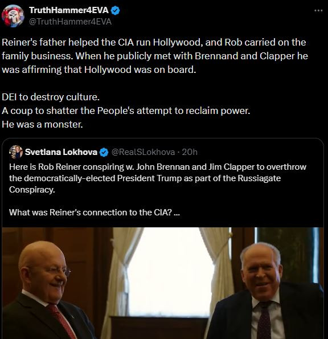
Task: Open TruthHammer4EVA's profile avatar
Action: click(x=13, y=16)
